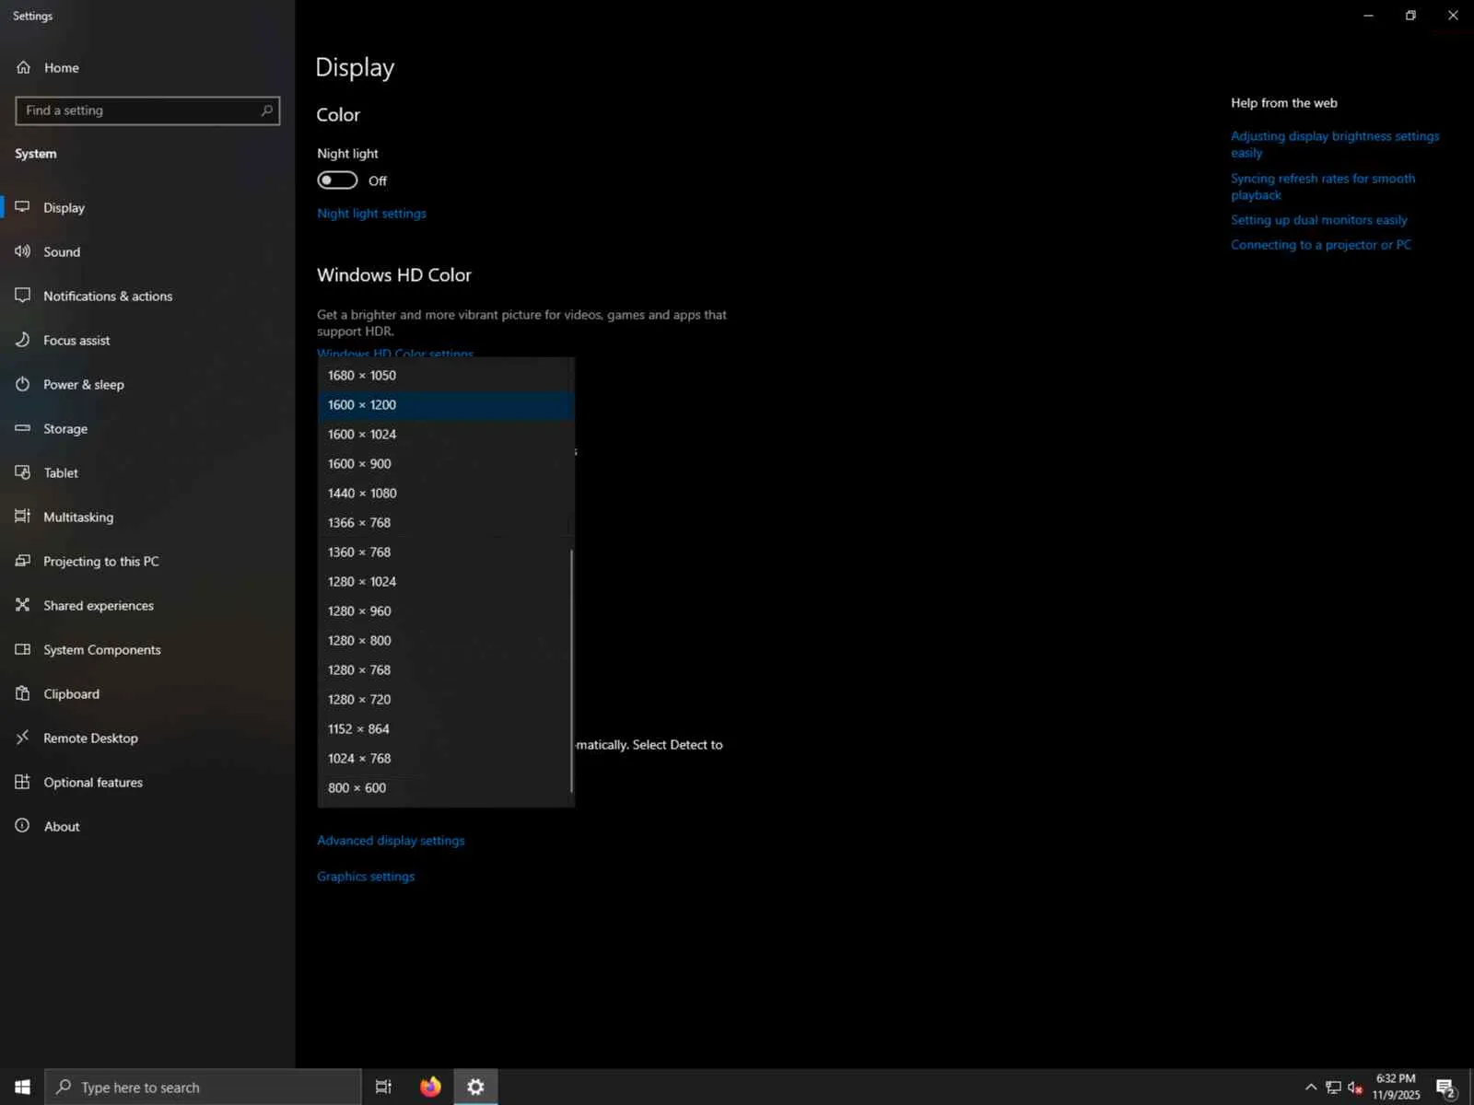The width and height of the screenshot is (1474, 1105).
Task: Set resolution to 800 × 600
Action: point(446,787)
